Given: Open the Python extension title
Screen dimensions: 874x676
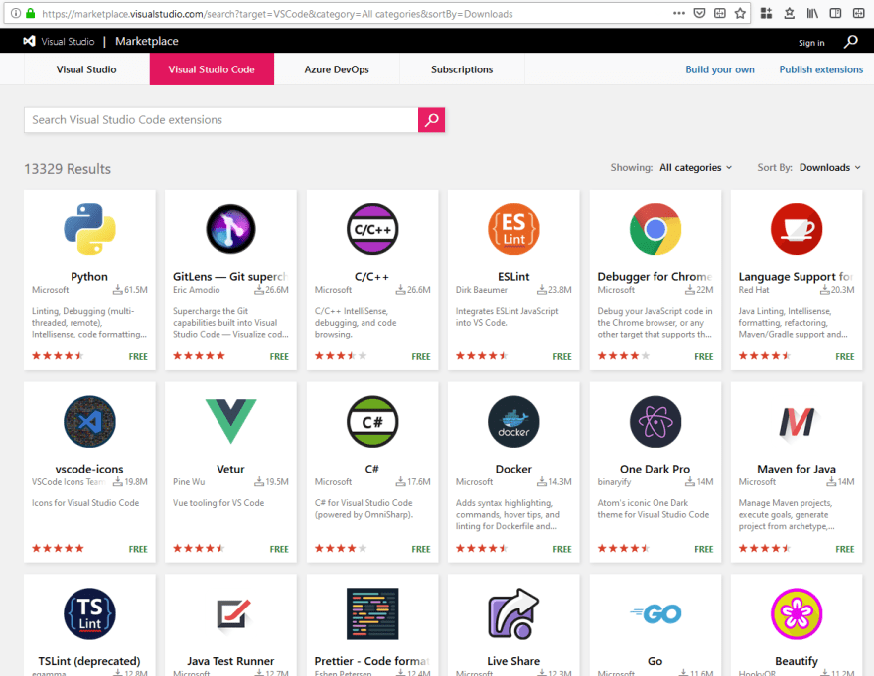Looking at the screenshot, I should (x=89, y=276).
